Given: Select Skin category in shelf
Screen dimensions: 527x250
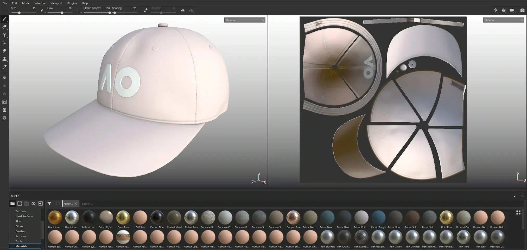Looking at the screenshot, I should click(x=18, y=221).
